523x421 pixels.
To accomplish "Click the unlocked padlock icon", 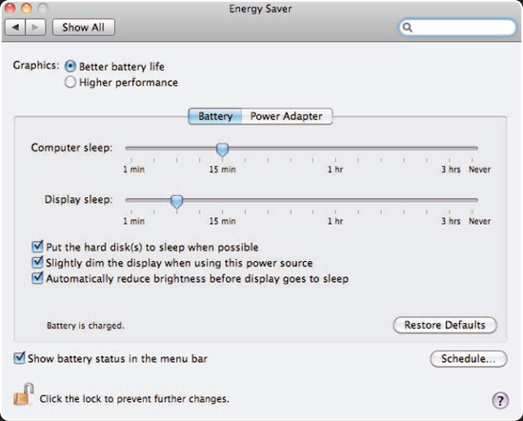I will pyautogui.click(x=24, y=394).
